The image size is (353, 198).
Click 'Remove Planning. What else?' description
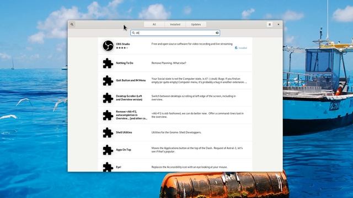click(169, 63)
